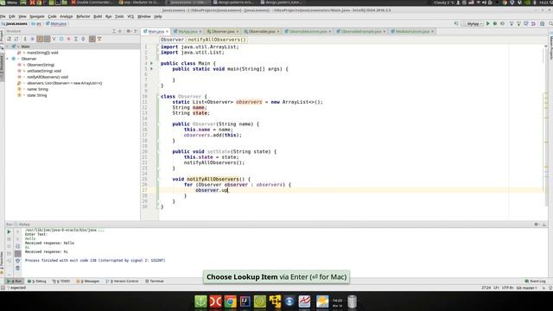This screenshot has width=553, height=311.
Task: Open the Version Control tool window tab
Action: click(x=123, y=282)
